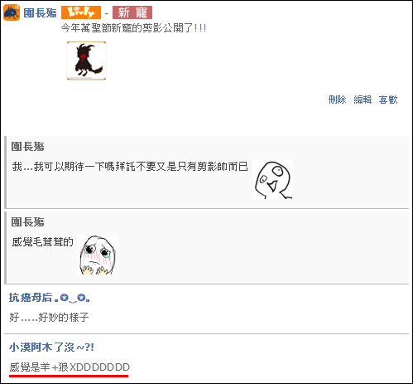The image size is (413, 384).
Task: Click 團長獅 name in second comment
Action: [27, 222]
